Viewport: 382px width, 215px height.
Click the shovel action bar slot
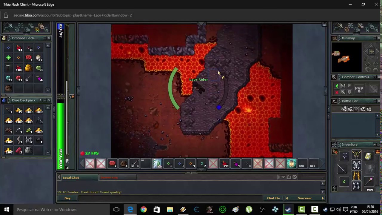[x=135, y=164]
